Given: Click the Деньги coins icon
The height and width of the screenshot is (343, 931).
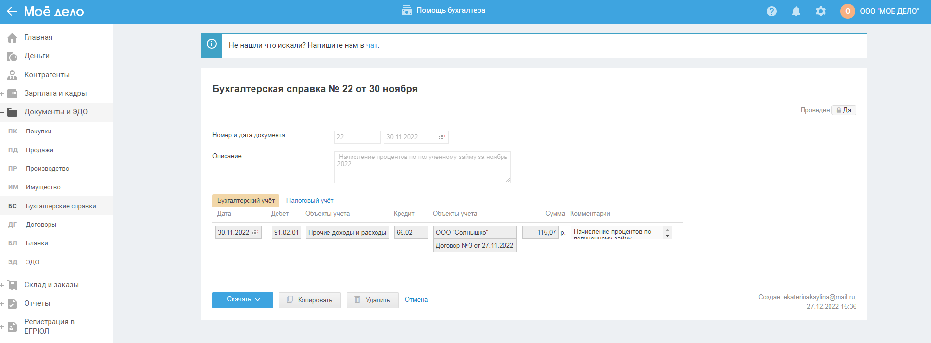Looking at the screenshot, I should click(x=12, y=56).
